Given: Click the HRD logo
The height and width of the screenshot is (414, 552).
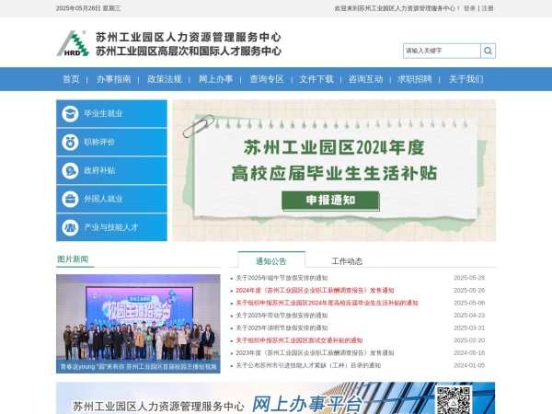Looking at the screenshot, I should tap(73, 43).
